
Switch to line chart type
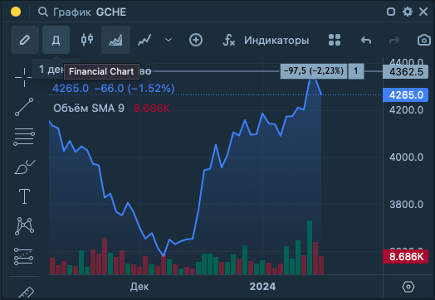click(144, 40)
